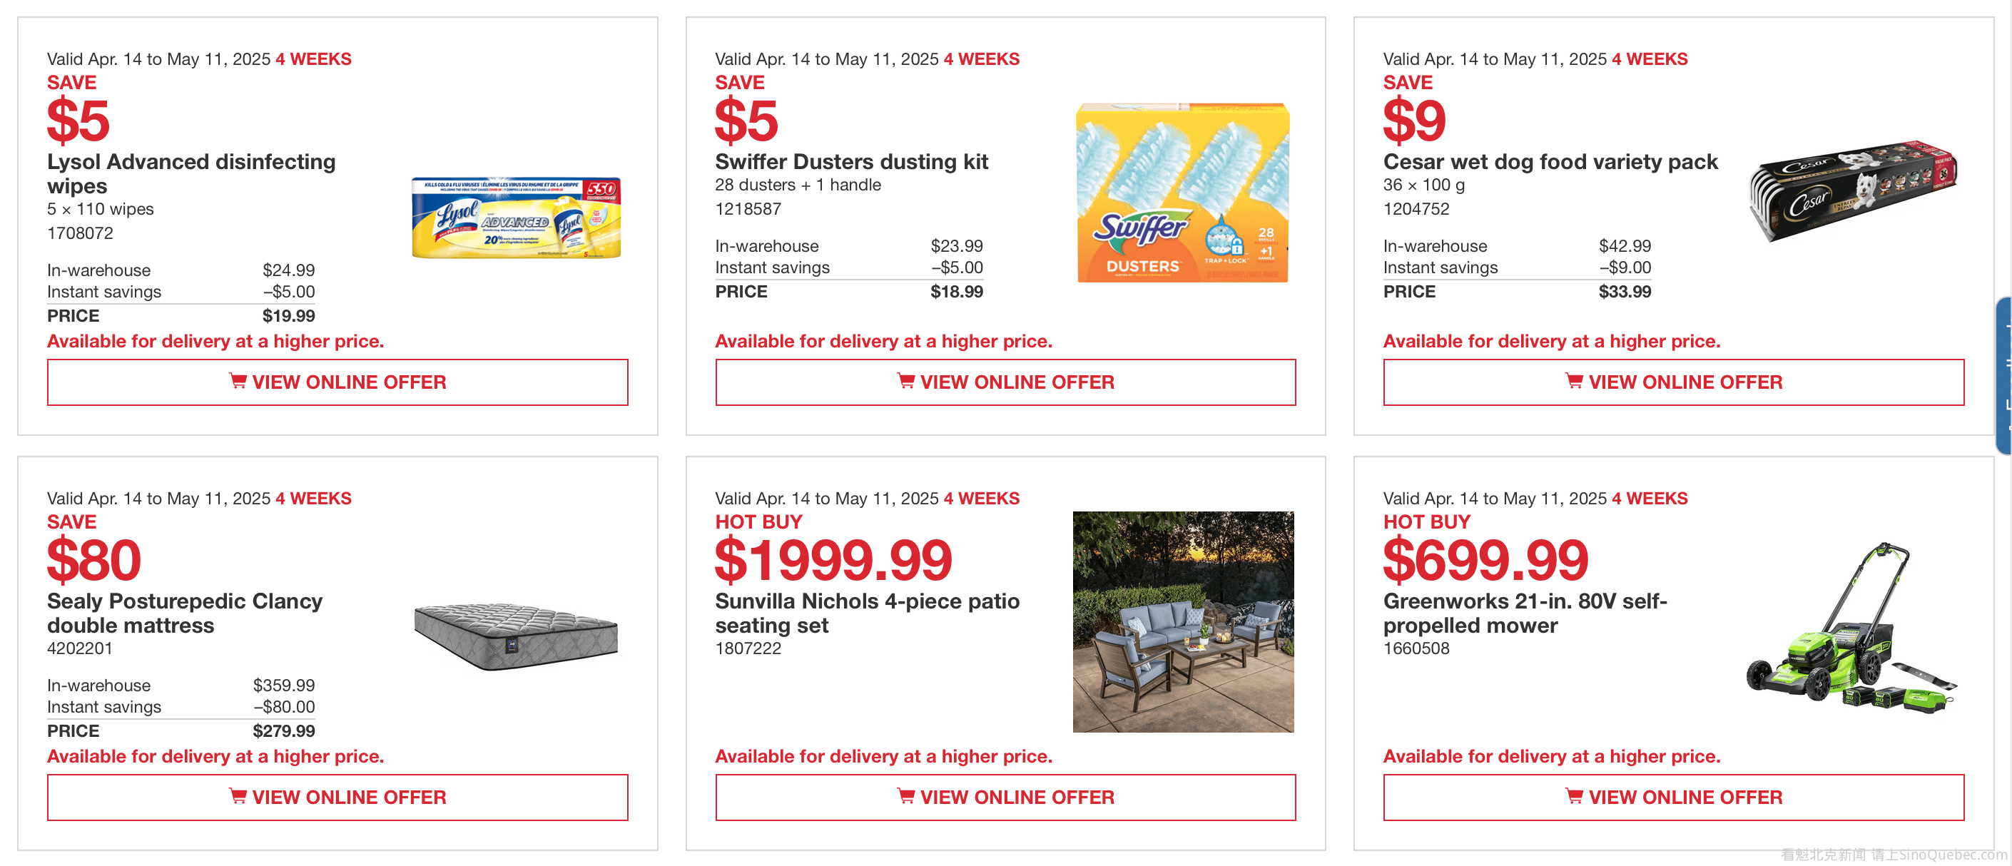
Task: Click the cart icon in Lysol wipes offer button
Action: [x=238, y=381]
